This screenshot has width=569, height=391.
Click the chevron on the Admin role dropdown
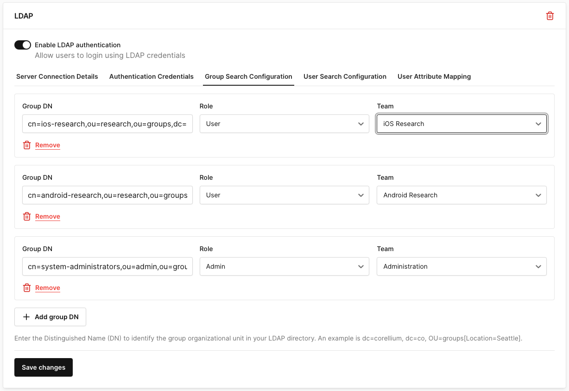click(x=361, y=266)
